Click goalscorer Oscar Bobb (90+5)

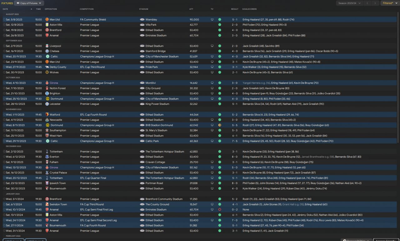pyautogui.click(x=327, y=51)
